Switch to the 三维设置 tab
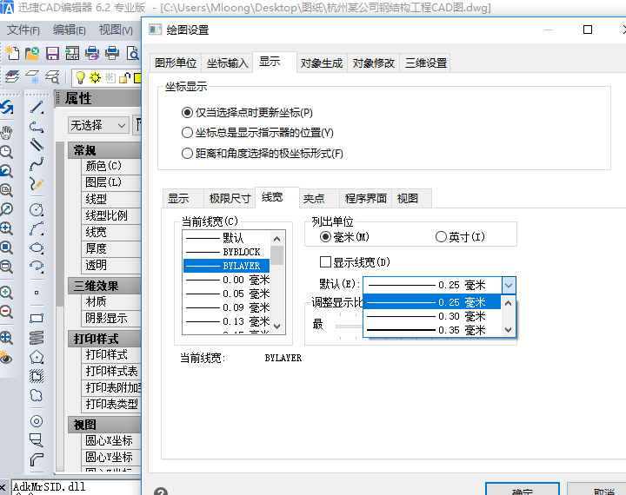 [x=425, y=63]
